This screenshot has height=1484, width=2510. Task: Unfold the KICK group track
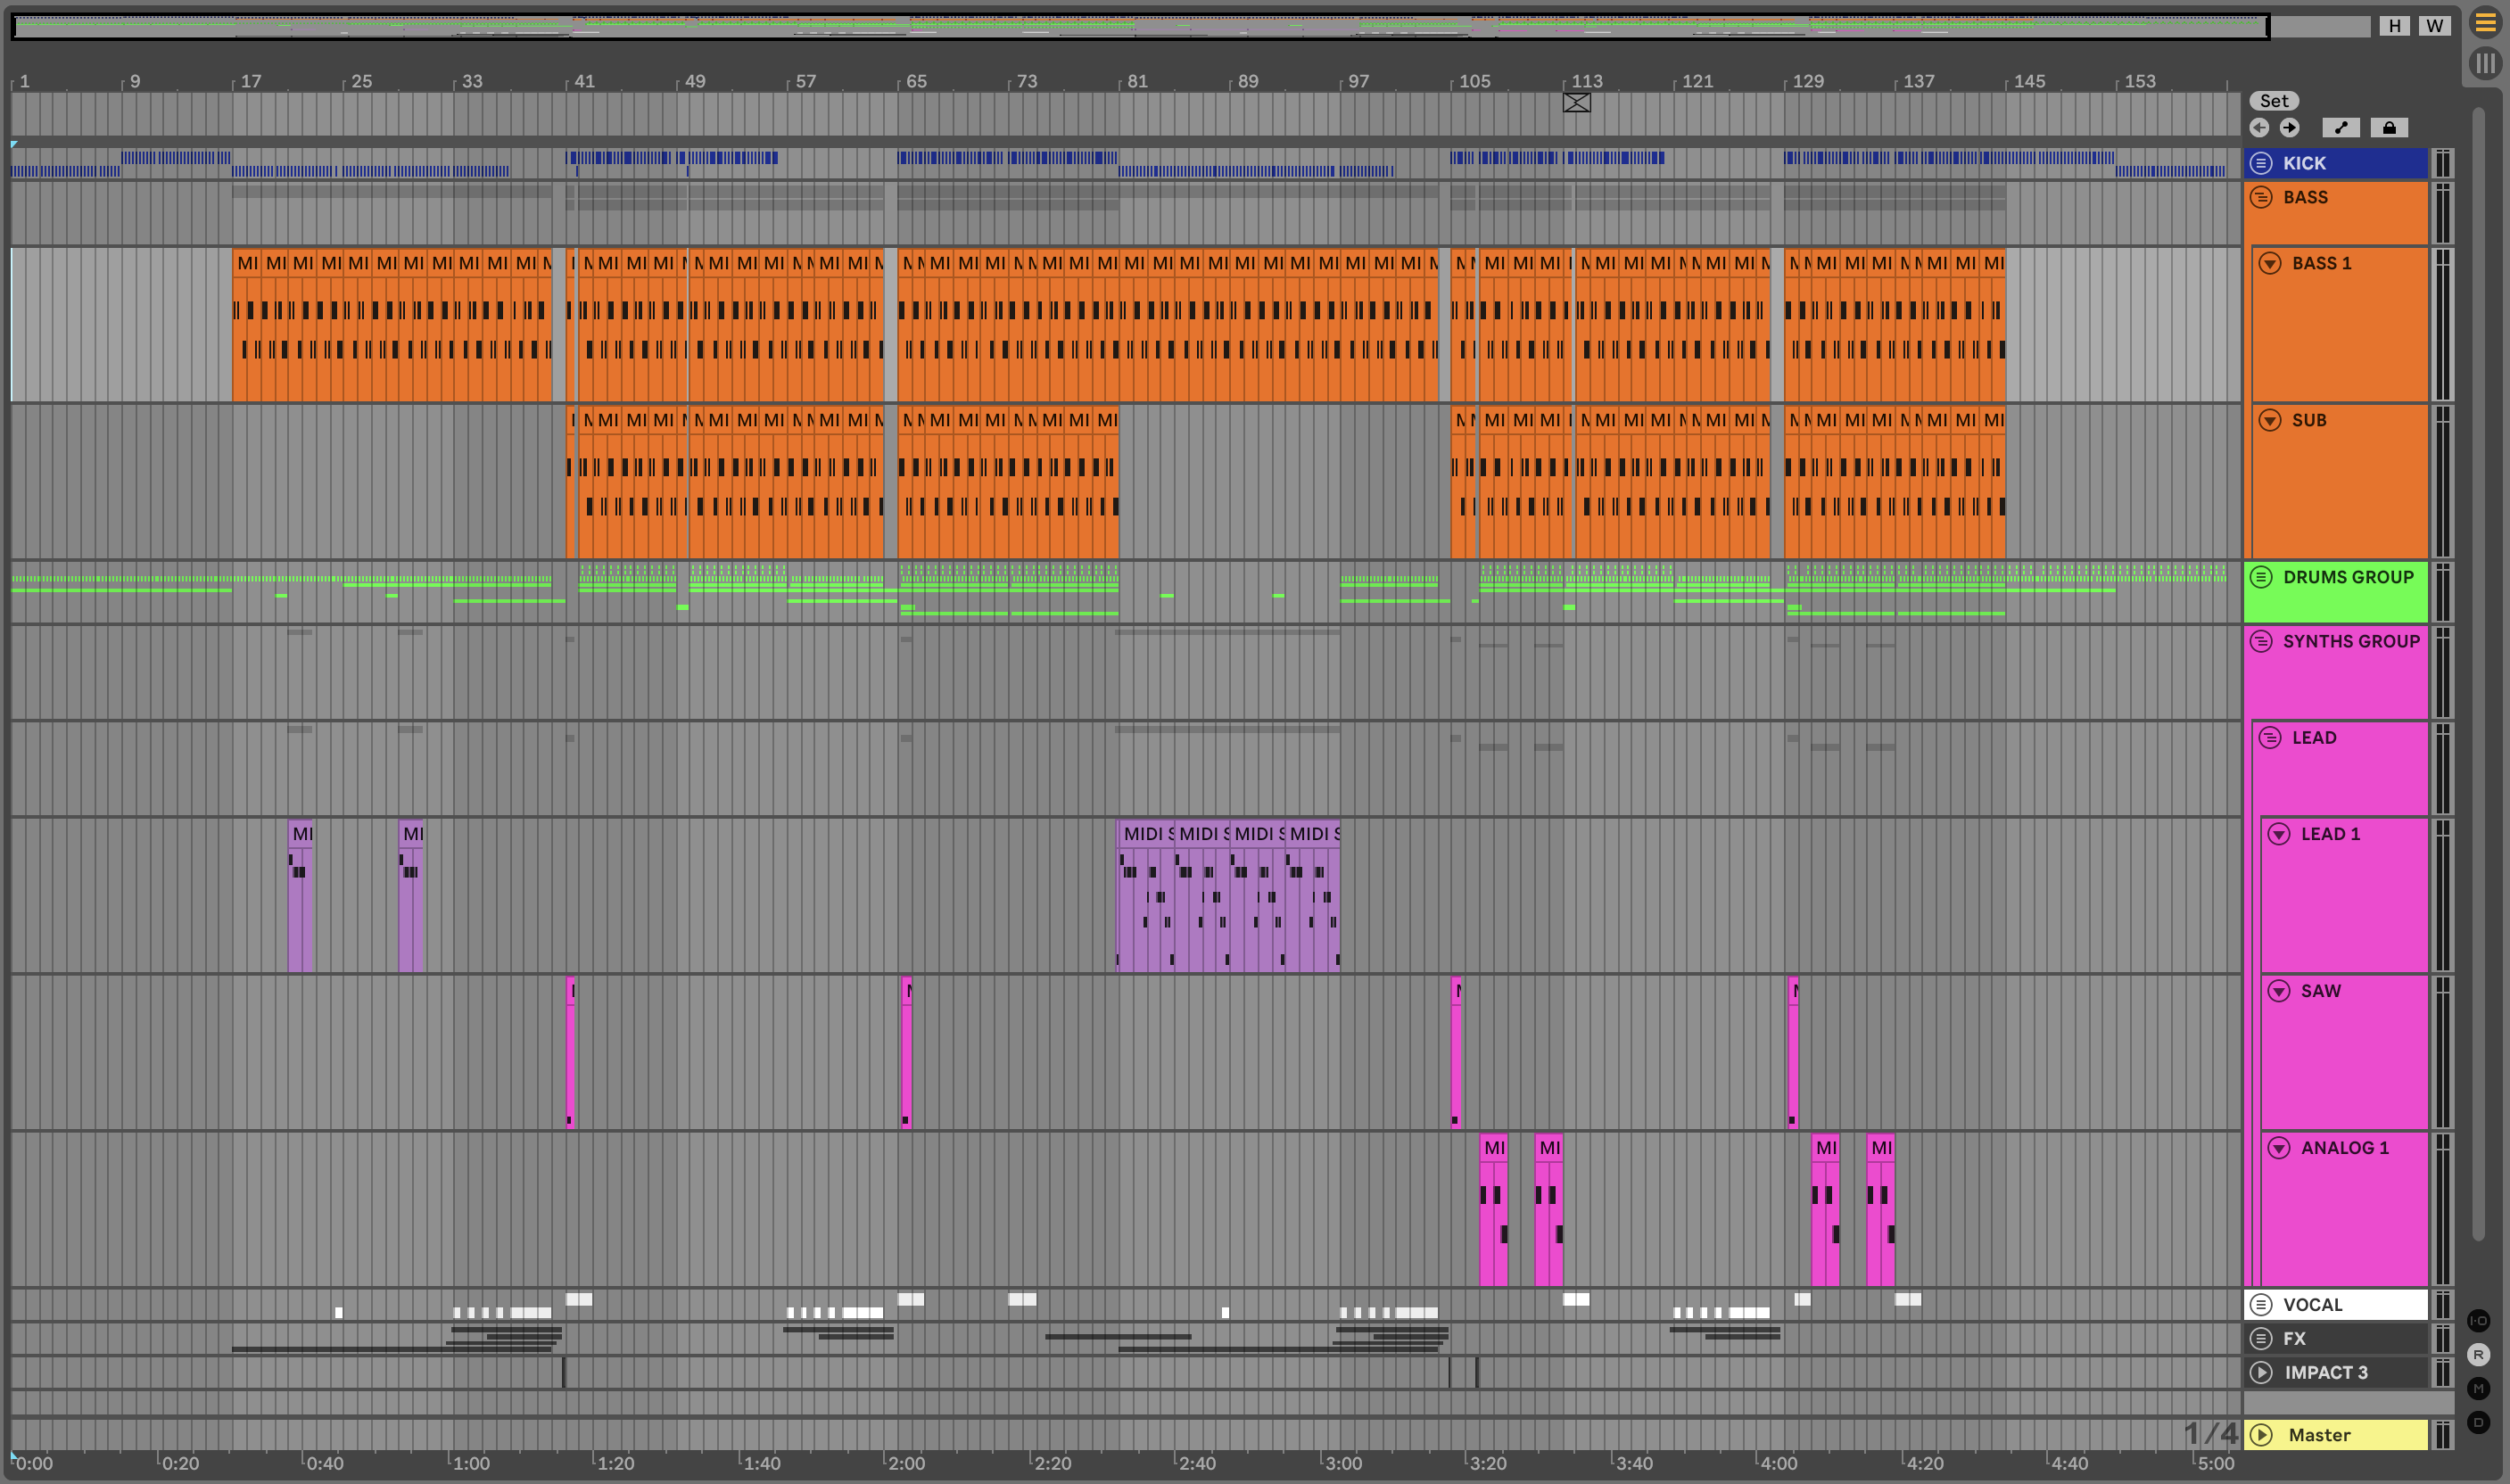click(x=2261, y=163)
